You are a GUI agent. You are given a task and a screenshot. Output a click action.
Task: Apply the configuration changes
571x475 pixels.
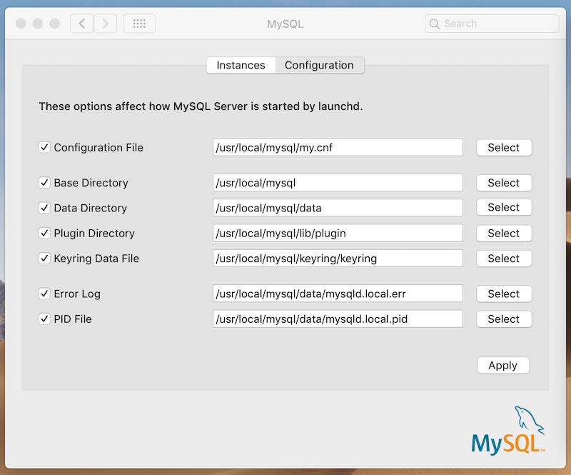tap(503, 365)
